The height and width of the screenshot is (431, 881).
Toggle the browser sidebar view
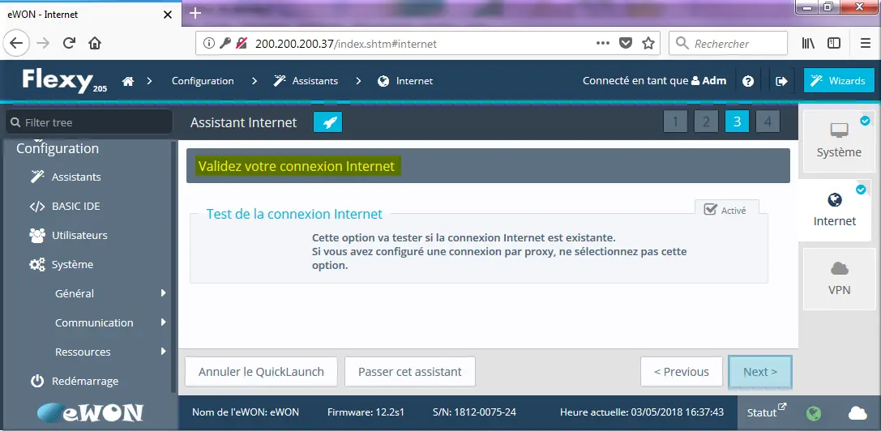[x=834, y=43]
